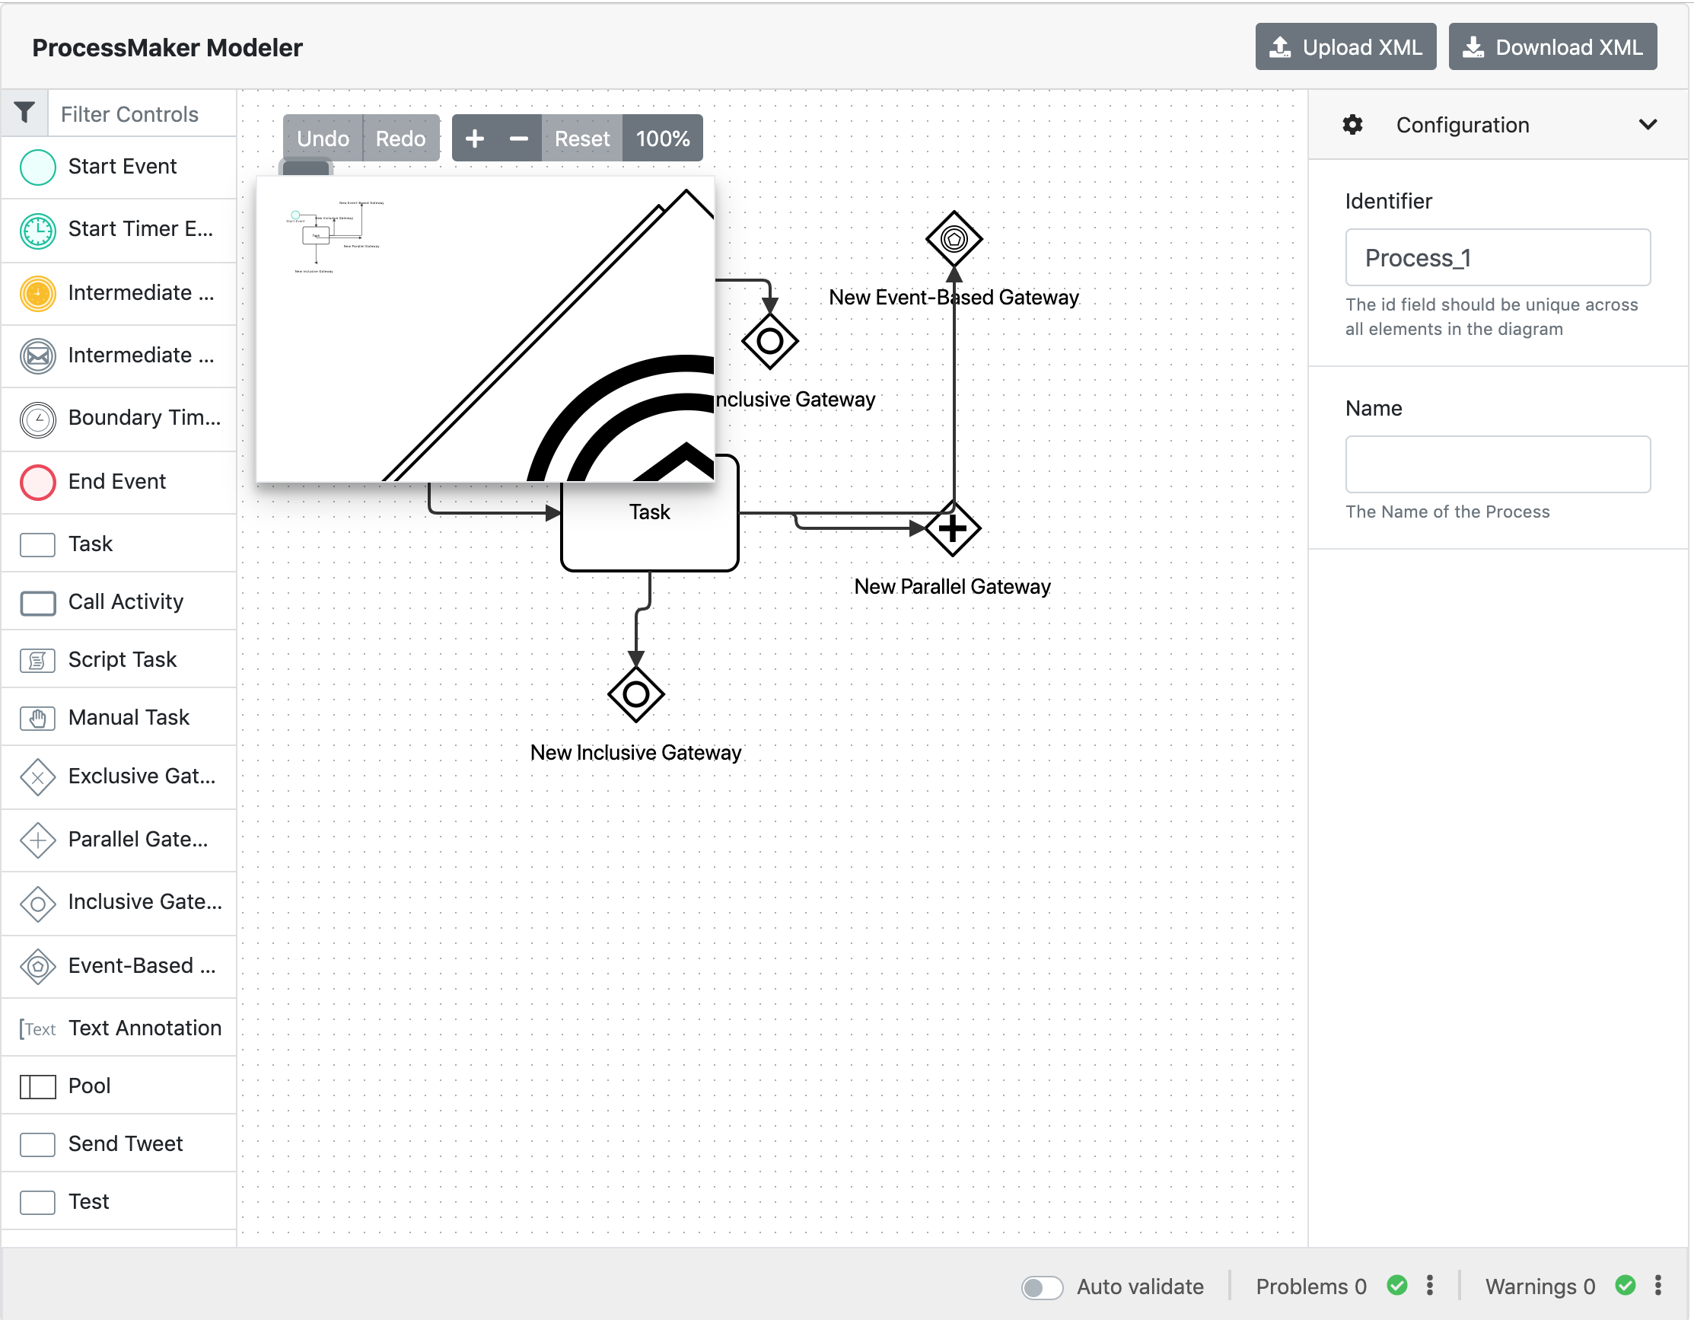Click the Reset zoom option

581,138
